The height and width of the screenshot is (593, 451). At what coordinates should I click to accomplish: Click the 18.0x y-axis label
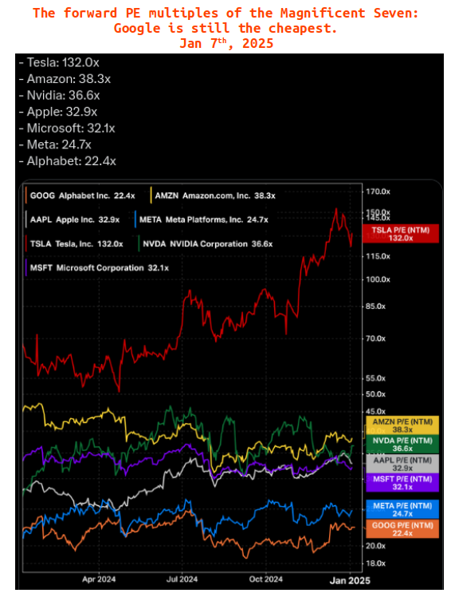click(376, 563)
